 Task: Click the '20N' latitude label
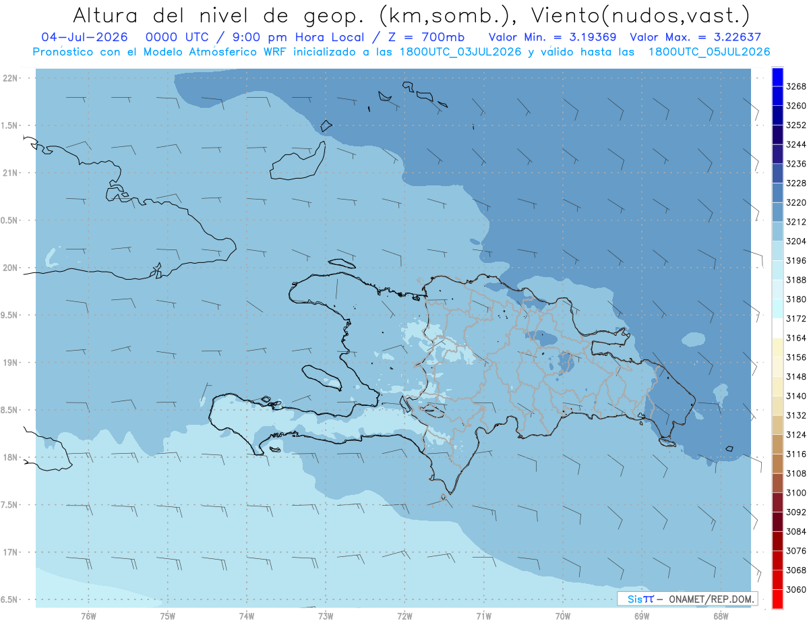11,268
